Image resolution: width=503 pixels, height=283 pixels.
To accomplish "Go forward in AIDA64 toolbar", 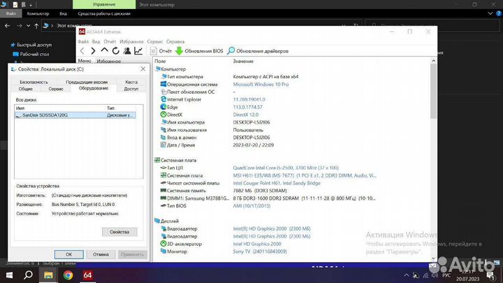I will click(x=93, y=51).
